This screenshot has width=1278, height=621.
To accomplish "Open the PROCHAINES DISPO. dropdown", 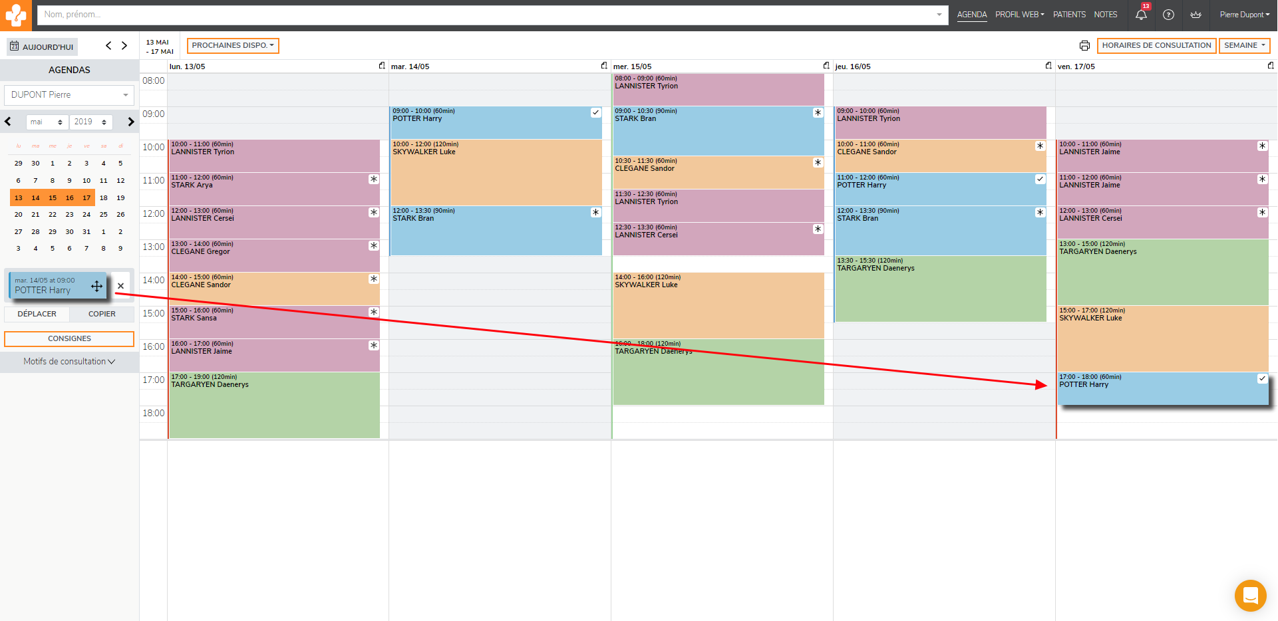I will pyautogui.click(x=233, y=46).
